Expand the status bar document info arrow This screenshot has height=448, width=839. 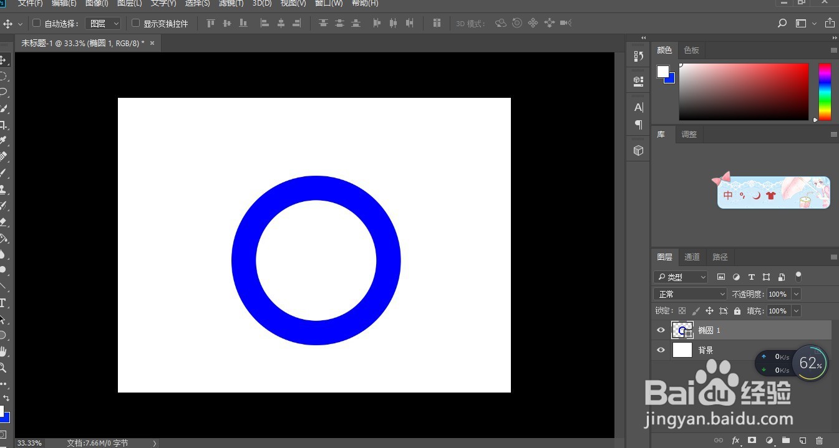pyautogui.click(x=155, y=443)
